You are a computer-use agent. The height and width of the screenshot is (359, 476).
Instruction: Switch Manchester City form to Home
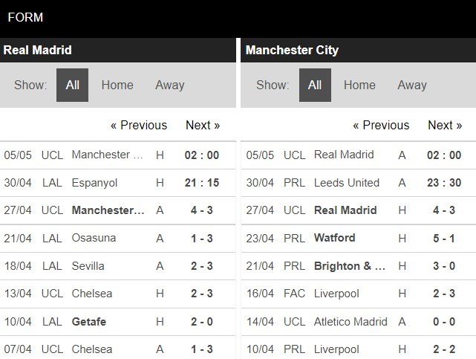(359, 85)
